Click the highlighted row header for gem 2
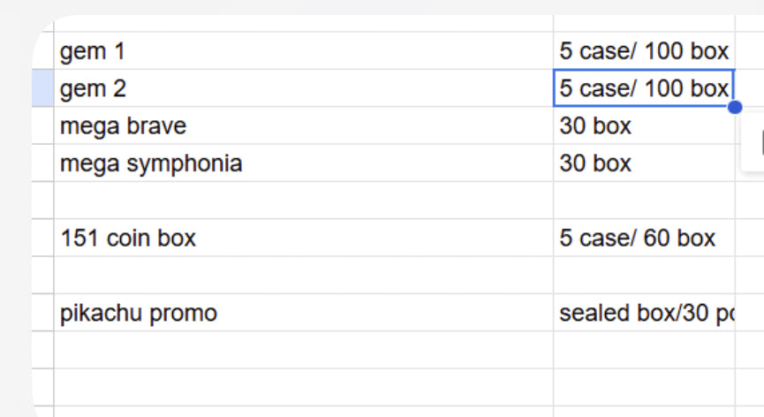 coord(43,88)
